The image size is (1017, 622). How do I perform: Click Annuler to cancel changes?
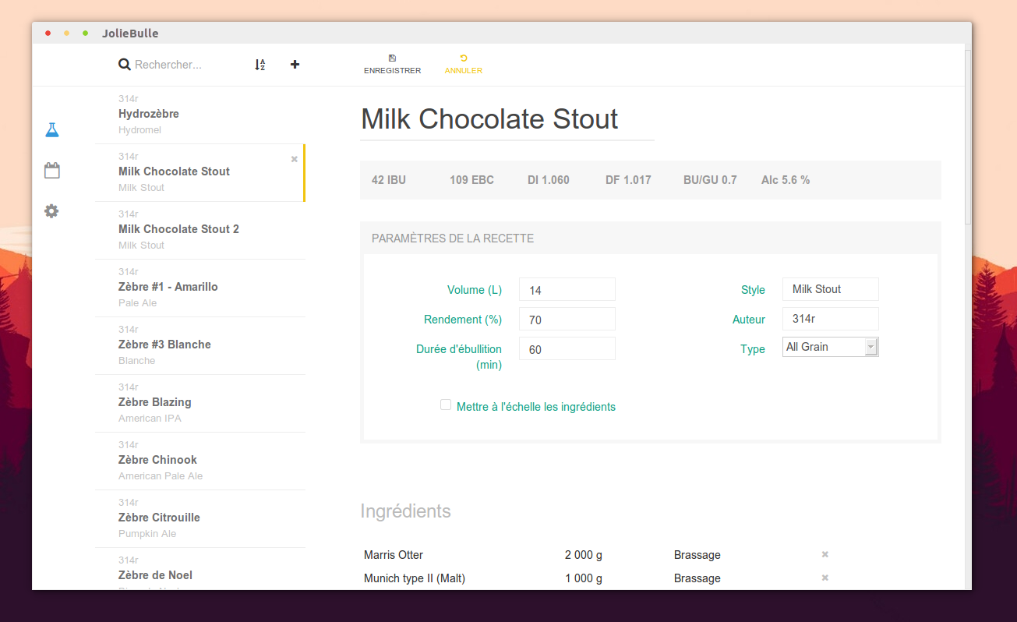pos(463,65)
